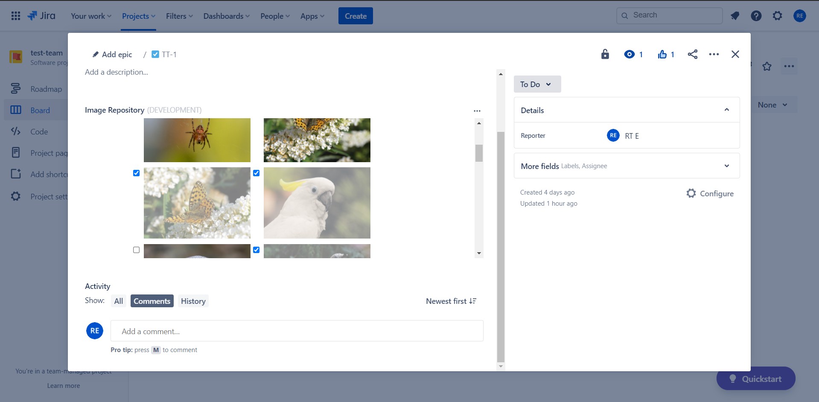Screen dimensions: 819x402
Task: Open the Your work dropdown
Action: pos(91,16)
